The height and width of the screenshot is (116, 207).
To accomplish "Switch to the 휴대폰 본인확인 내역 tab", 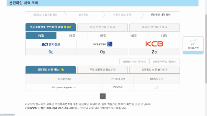I will tap(154, 27).
